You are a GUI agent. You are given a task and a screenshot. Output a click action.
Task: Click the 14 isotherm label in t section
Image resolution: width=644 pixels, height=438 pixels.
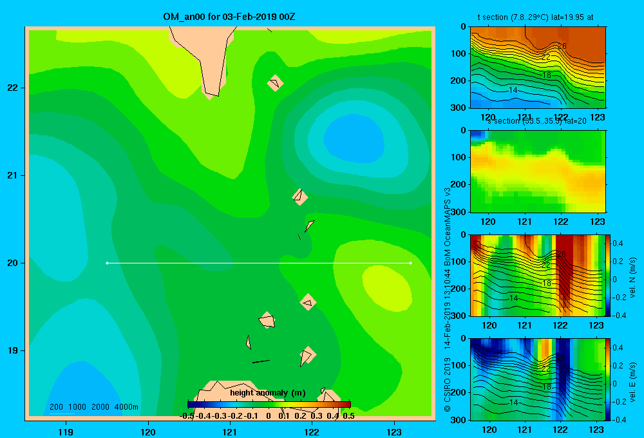click(513, 90)
